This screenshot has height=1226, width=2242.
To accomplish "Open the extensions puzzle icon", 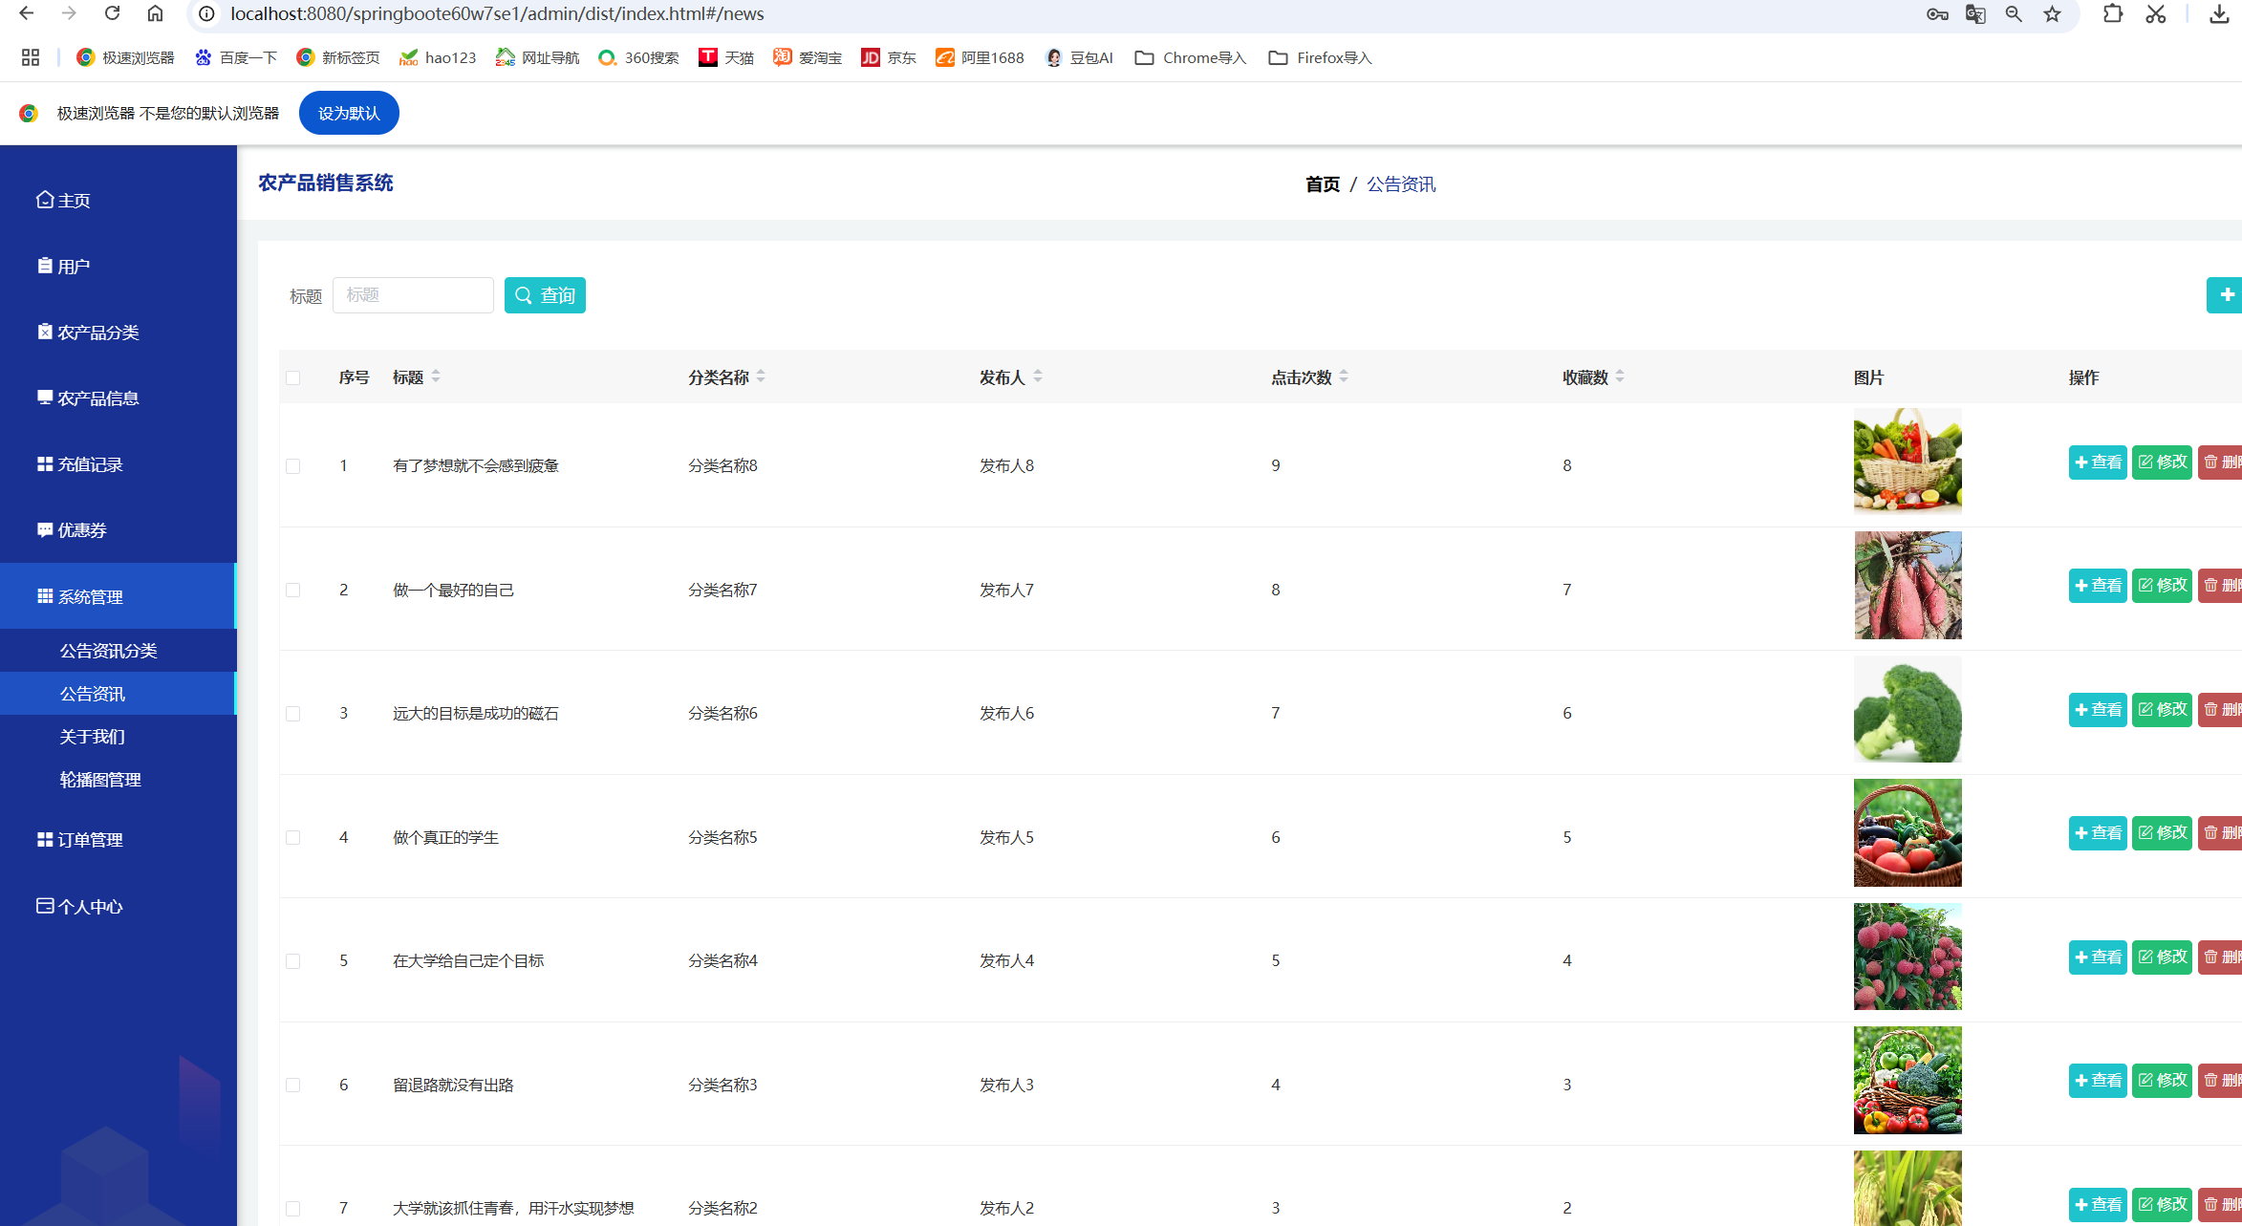I will click(x=2113, y=13).
